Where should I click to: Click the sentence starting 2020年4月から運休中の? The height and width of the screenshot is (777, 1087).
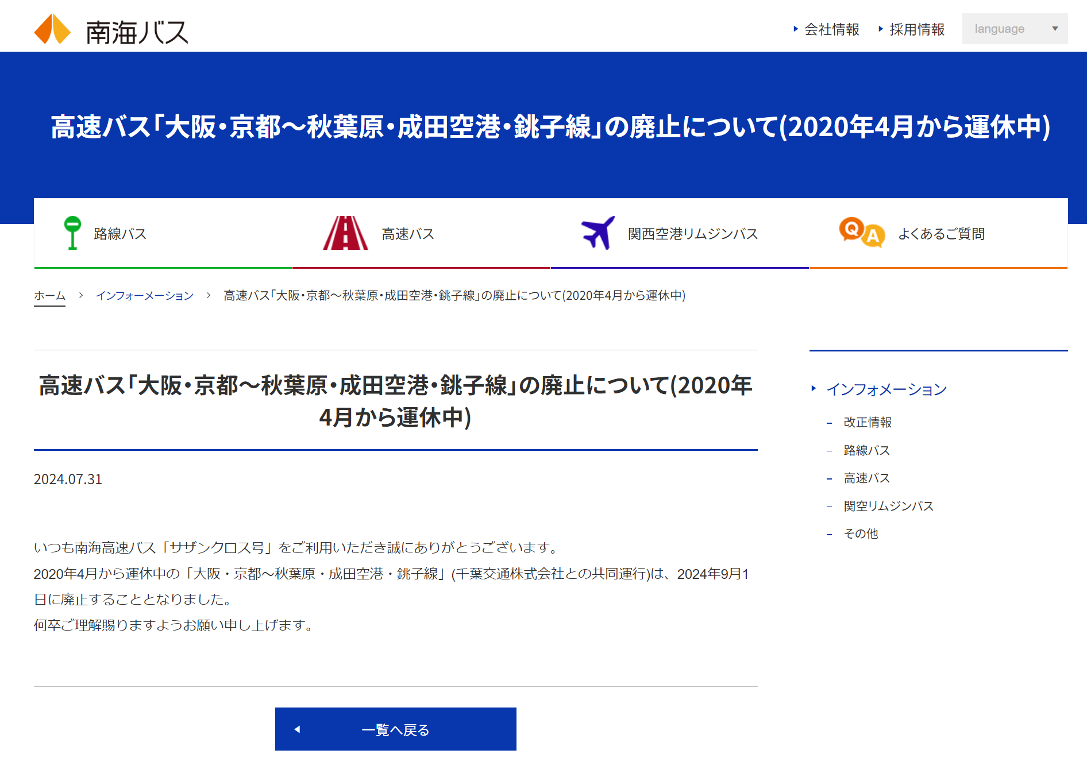(x=392, y=586)
